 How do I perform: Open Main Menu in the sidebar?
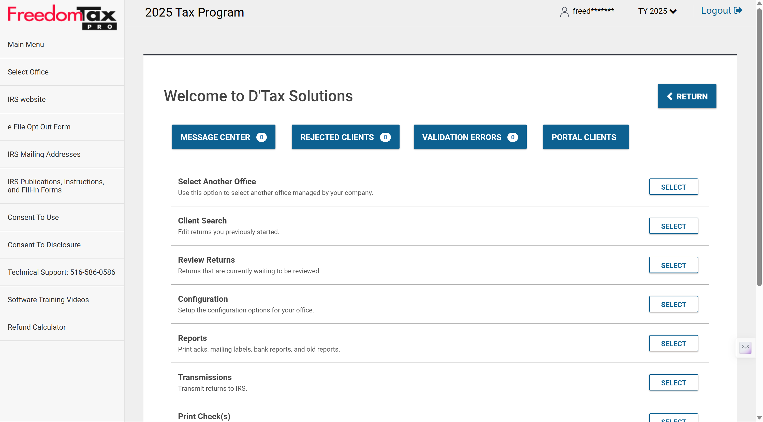(62, 44)
